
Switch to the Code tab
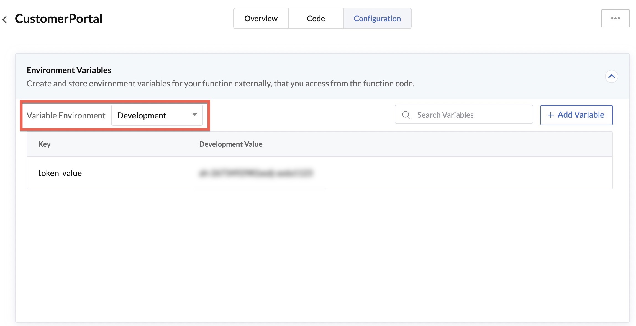coord(316,19)
